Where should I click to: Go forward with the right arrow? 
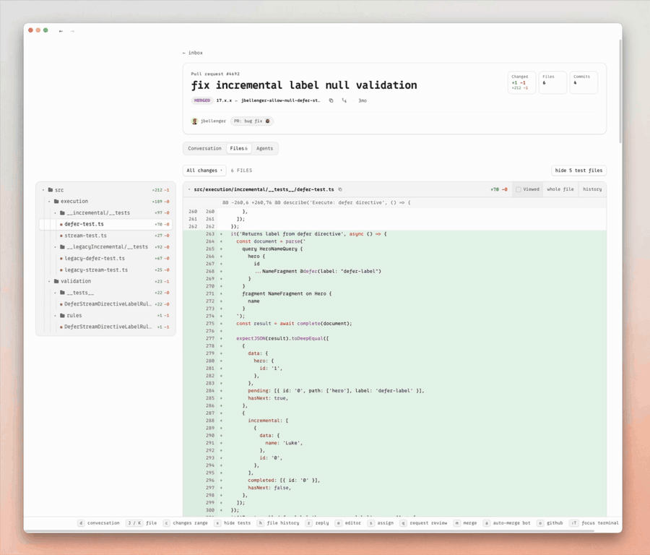click(72, 31)
